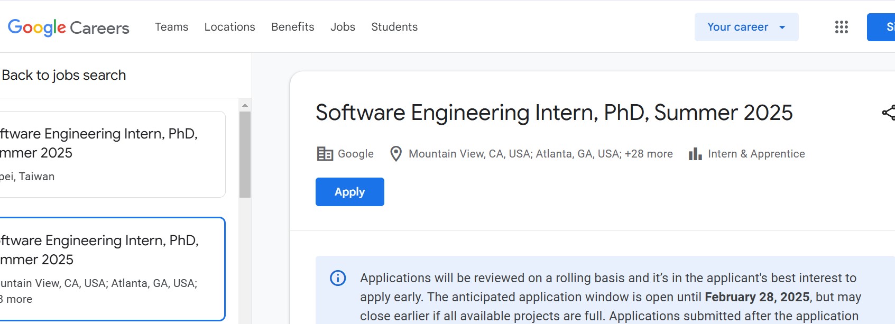
Task: Click the jobs list scroll up arrow
Action: (x=245, y=105)
